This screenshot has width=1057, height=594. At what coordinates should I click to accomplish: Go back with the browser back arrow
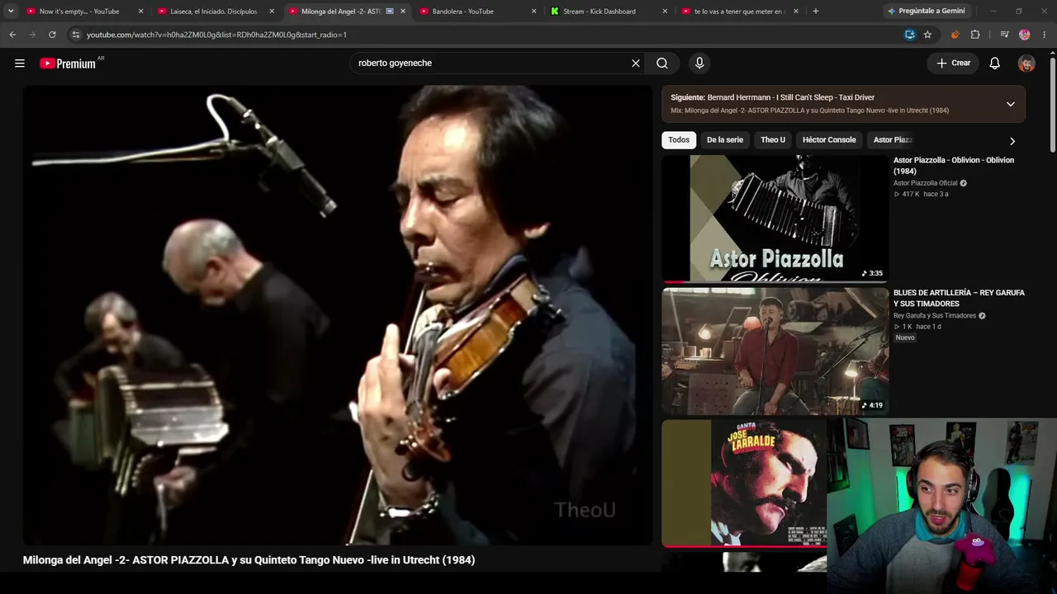pos(12,35)
